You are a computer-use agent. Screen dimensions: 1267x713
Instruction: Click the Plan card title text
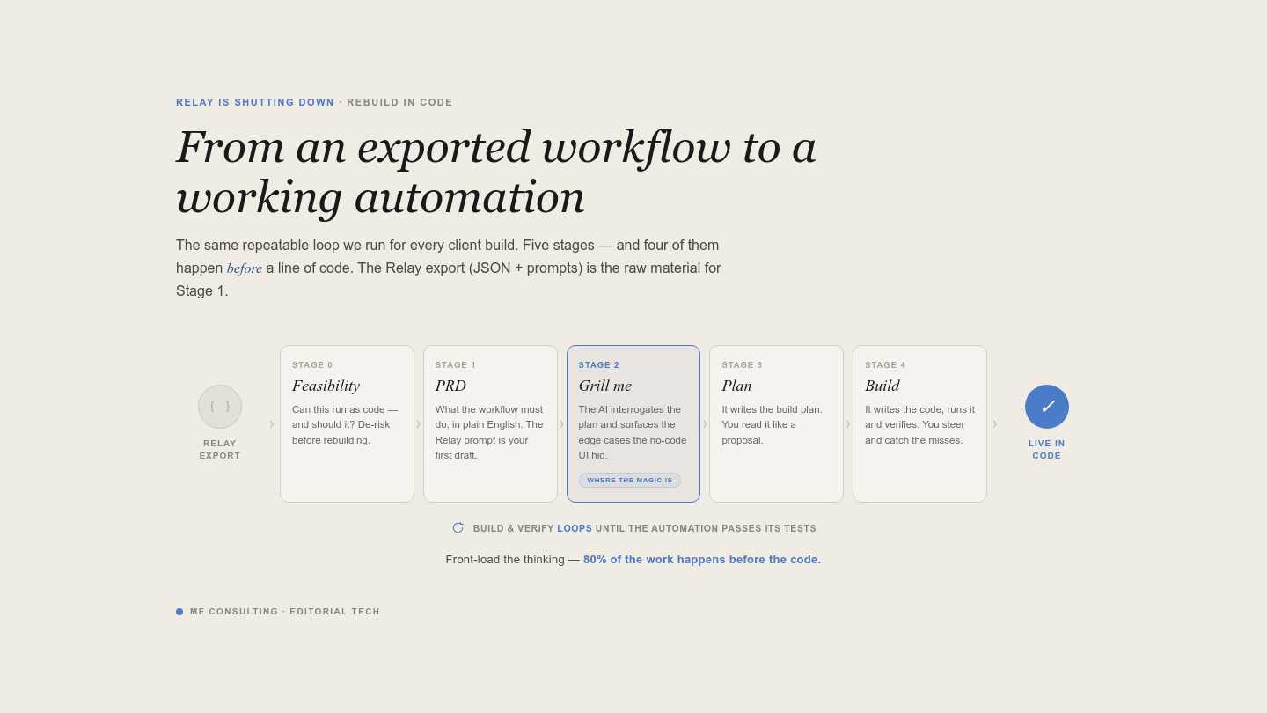point(737,386)
